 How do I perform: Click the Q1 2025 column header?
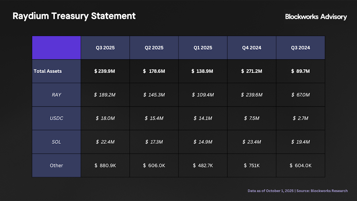tap(203, 48)
